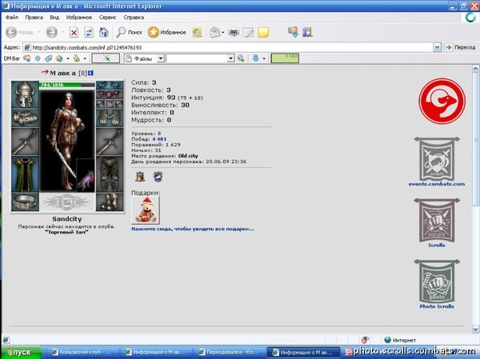Viewport: 480px width, 359px height.
Task: Click the silver belt slot at bottom left
Action: (25, 202)
